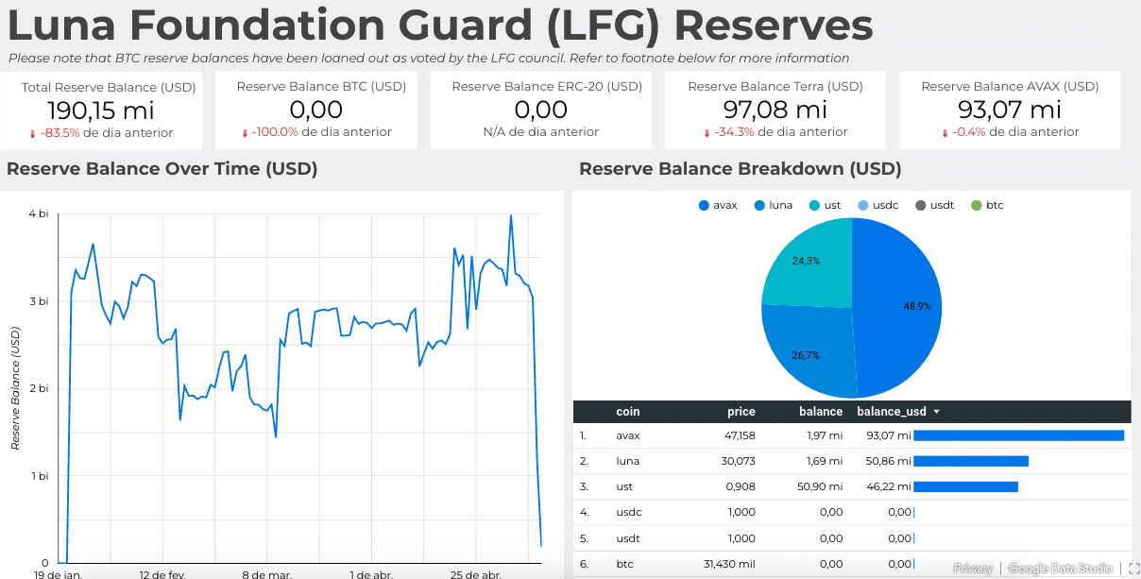Click the Total Reserve Balance 190,15 mi value
Image resolution: width=1141 pixels, height=579 pixels.
101,111
